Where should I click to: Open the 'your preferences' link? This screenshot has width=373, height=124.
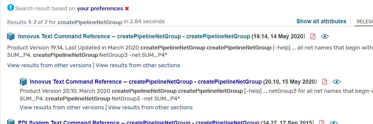click(100, 9)
